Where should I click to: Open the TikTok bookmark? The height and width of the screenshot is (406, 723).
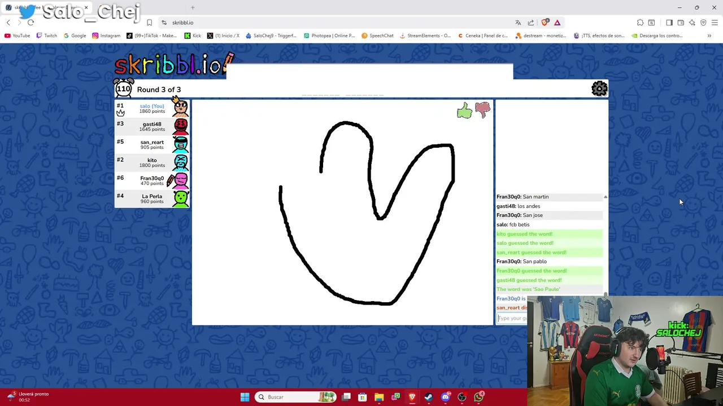[151, 36]
